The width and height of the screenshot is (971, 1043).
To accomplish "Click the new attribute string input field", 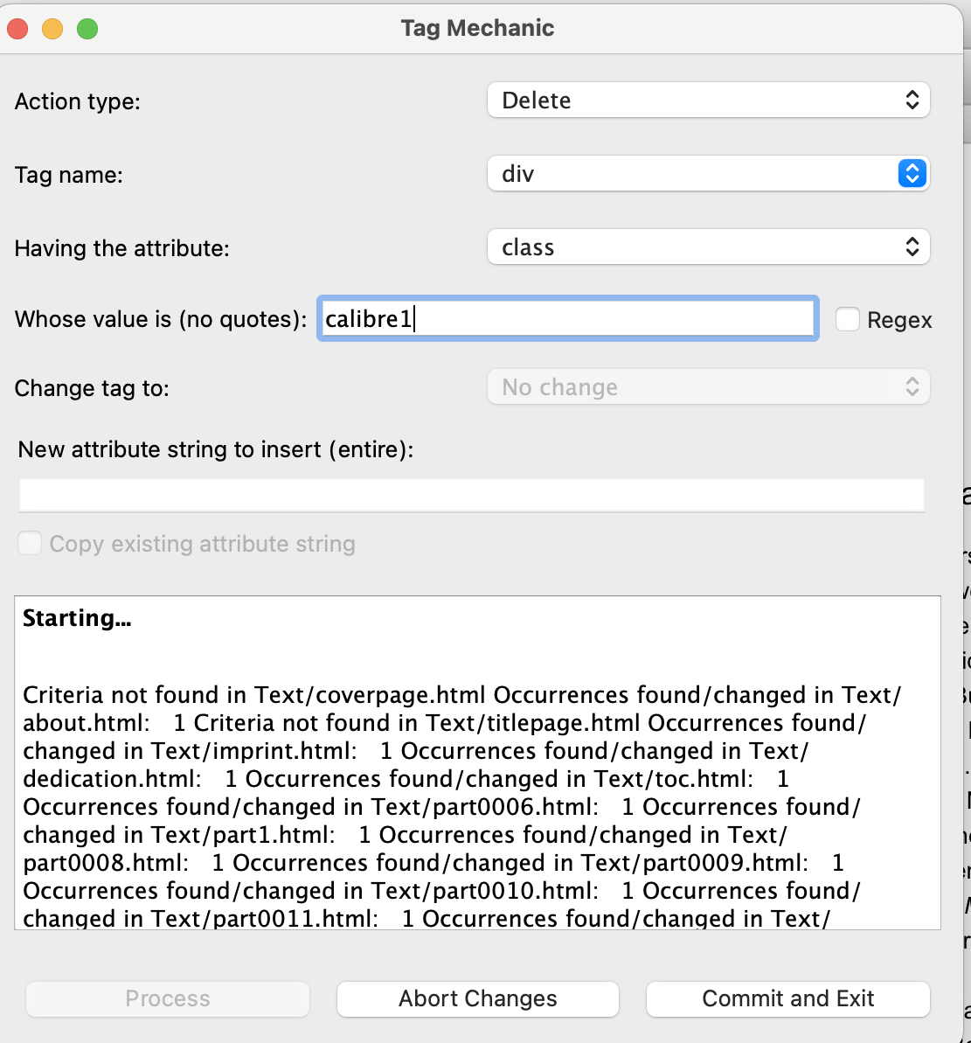I will (471, 496).
